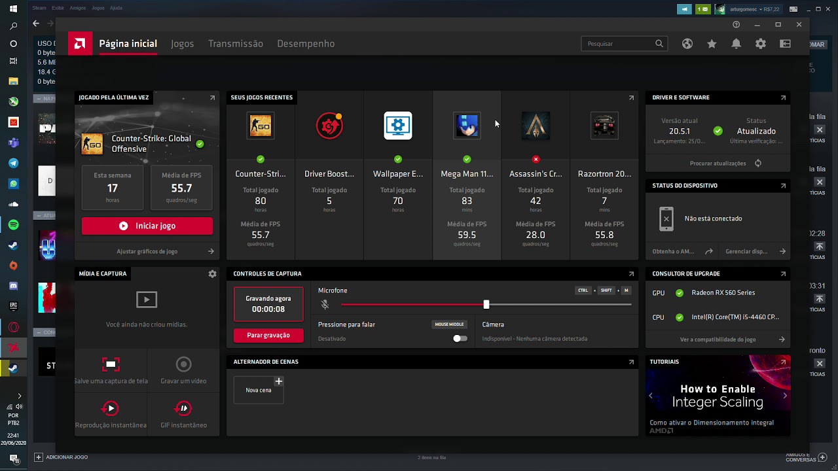Click the media placeholder play thumbnail
Image resolution: width=838 pixels, height=471 pixels.
147,300
